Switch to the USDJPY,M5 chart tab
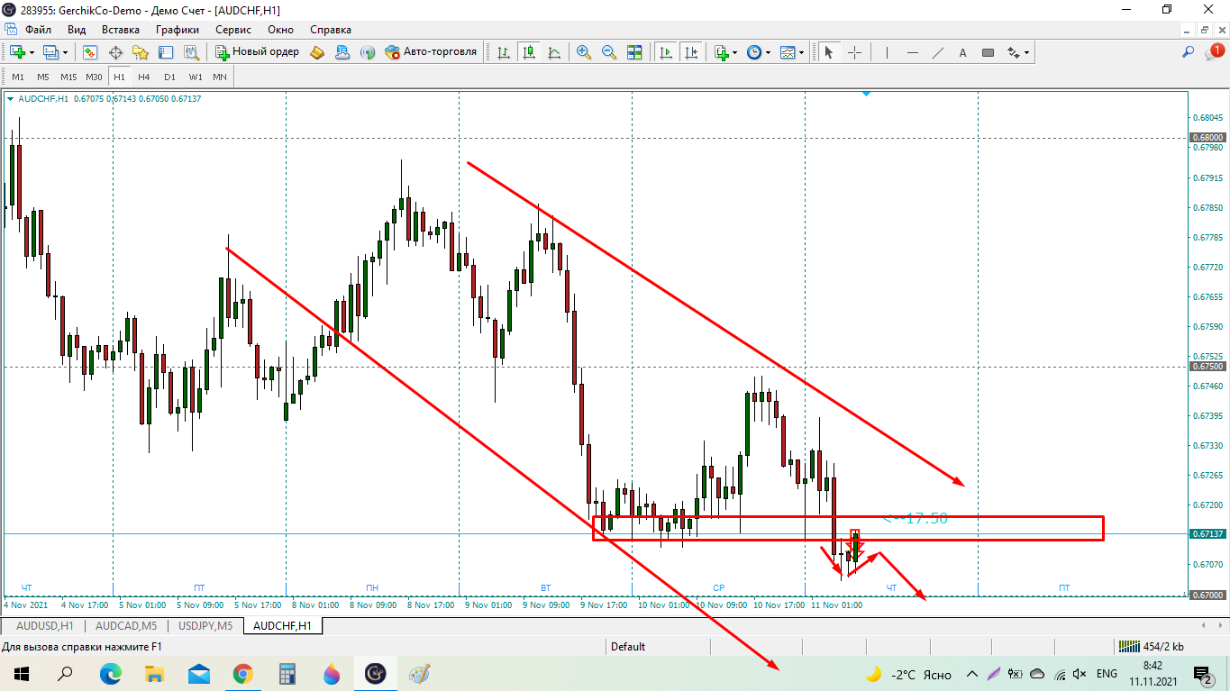This screenshot has height=691, width=1230. [205, 625]
